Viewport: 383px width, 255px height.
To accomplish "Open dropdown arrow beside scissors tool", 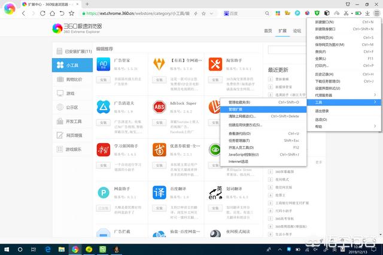I will pyautogui.click(x=352, y=13).
